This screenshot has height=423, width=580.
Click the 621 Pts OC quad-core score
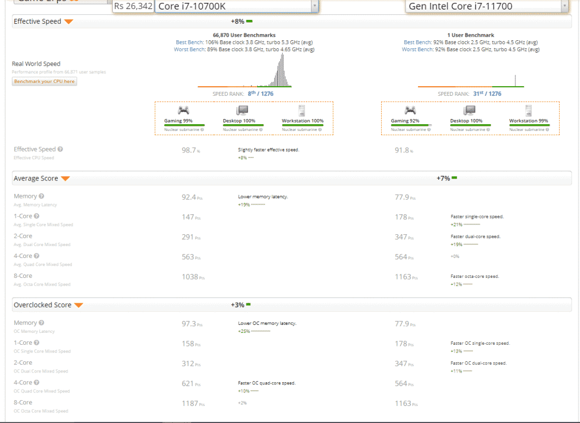[x=191, y=384]
